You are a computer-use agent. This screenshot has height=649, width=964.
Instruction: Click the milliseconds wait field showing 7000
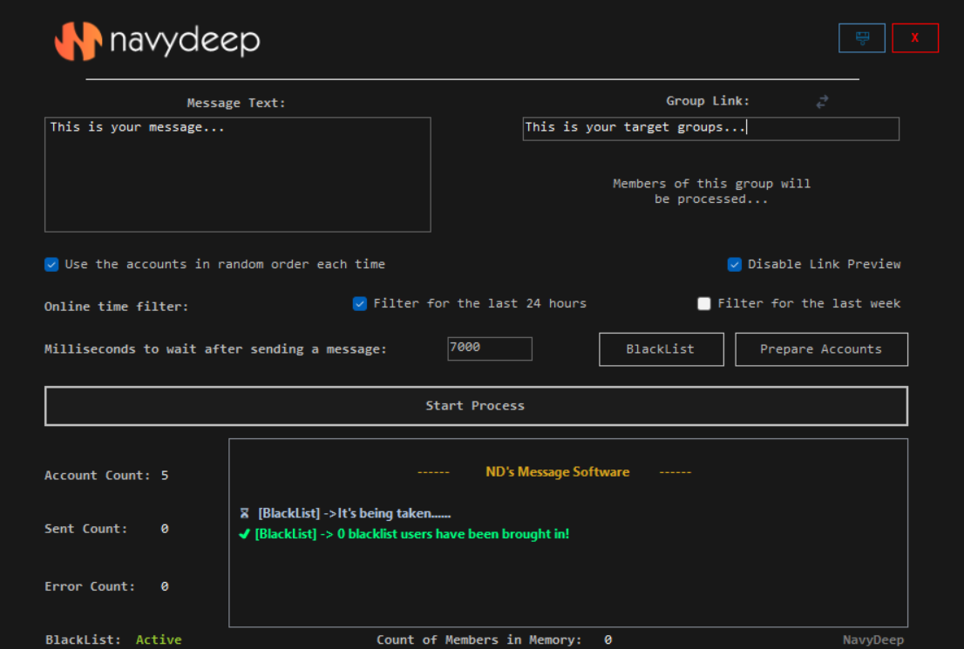(489, 348)
